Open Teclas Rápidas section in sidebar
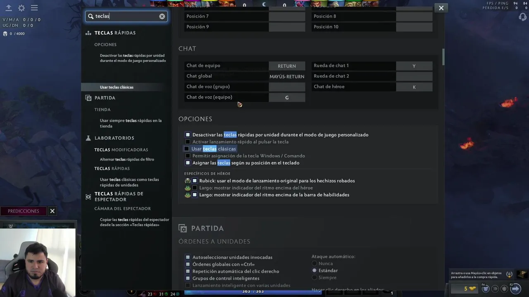Image resolution: width=529 pixels, height=297 pixels. [x=115, y=33]
